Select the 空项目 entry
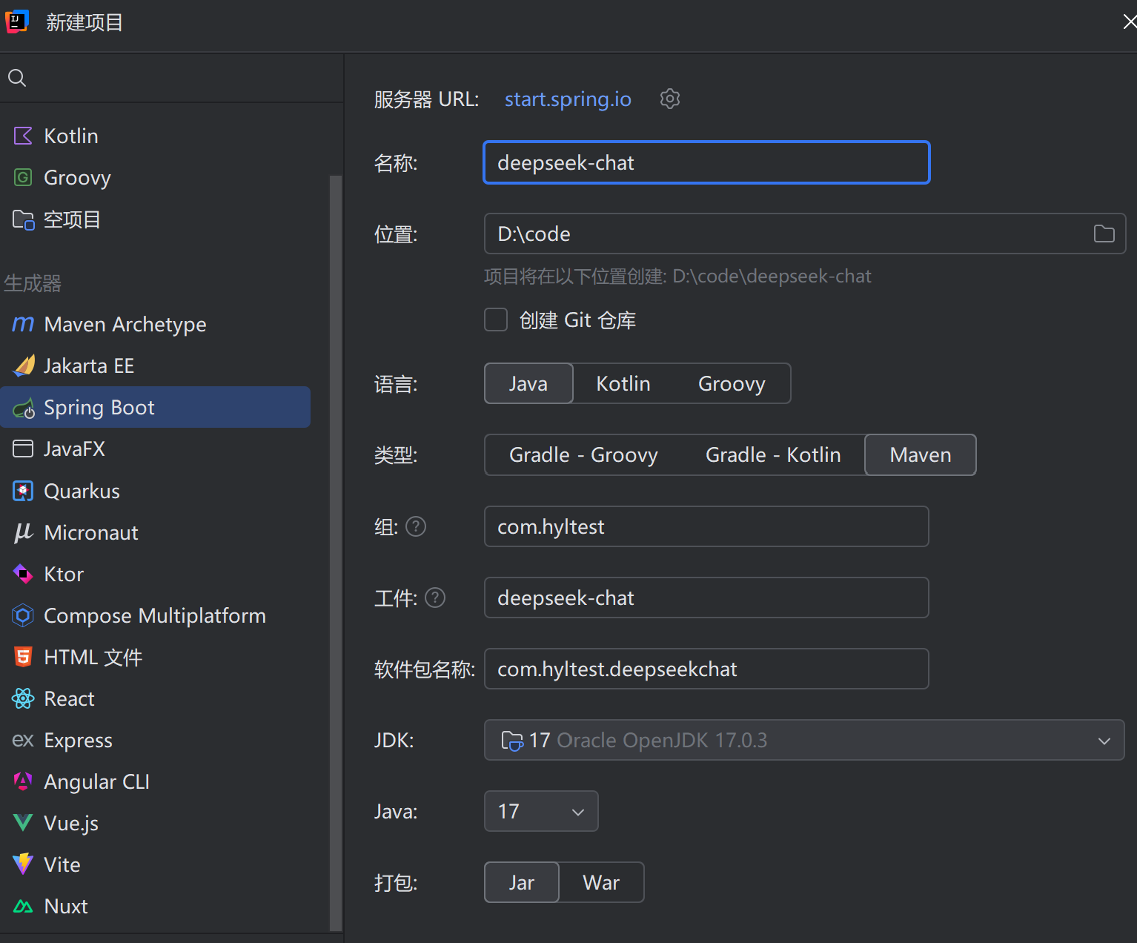The height and width of the screenshot is (943, 1137). point(156,219)
